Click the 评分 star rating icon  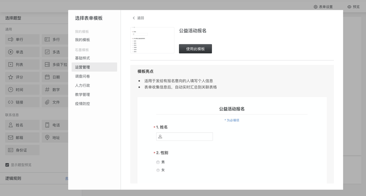click(x=11, y=77)
